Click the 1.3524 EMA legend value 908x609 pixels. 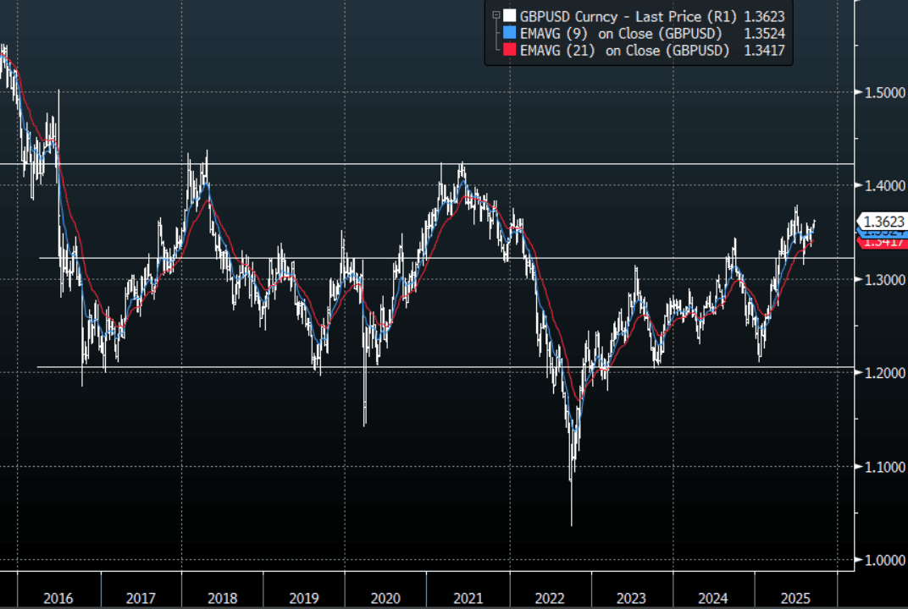click(764, 34)
